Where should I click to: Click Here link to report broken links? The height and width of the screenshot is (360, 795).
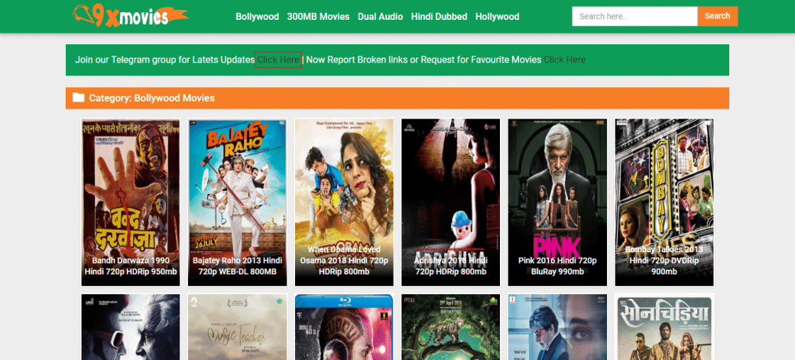tap(565, 60)
